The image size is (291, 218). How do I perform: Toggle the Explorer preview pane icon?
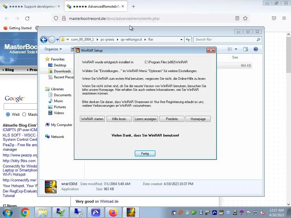246,49
